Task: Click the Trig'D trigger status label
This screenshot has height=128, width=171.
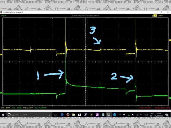Action: pyautogui.click(x=3, y=16)
